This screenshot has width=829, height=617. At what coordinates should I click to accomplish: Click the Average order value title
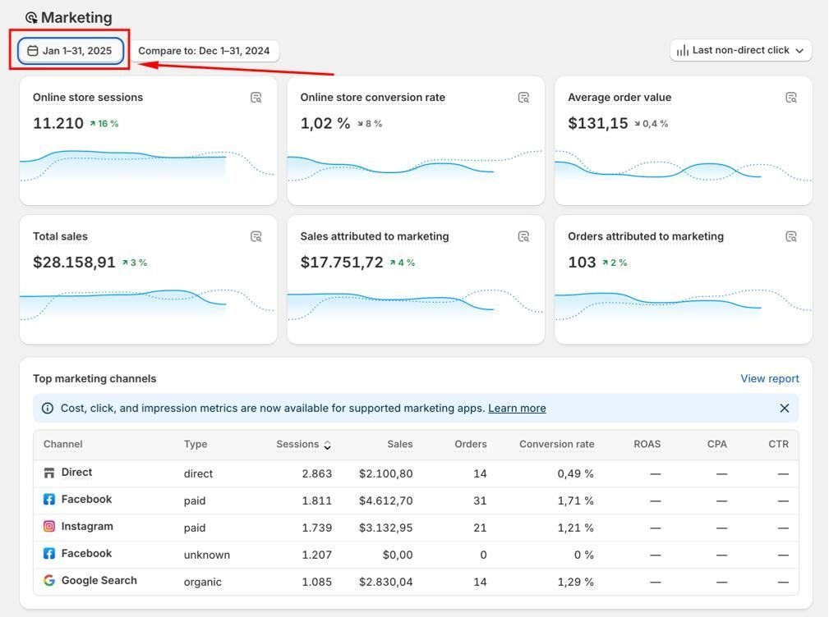(x=619, y=97)
